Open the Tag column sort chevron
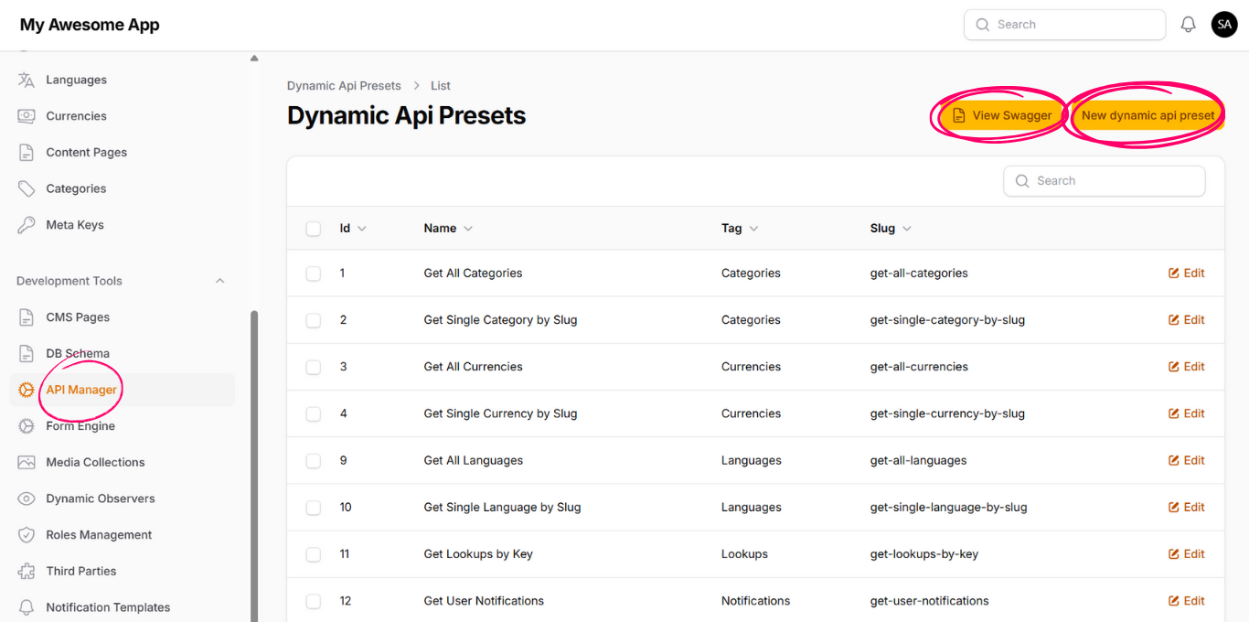 coord(753,229)
